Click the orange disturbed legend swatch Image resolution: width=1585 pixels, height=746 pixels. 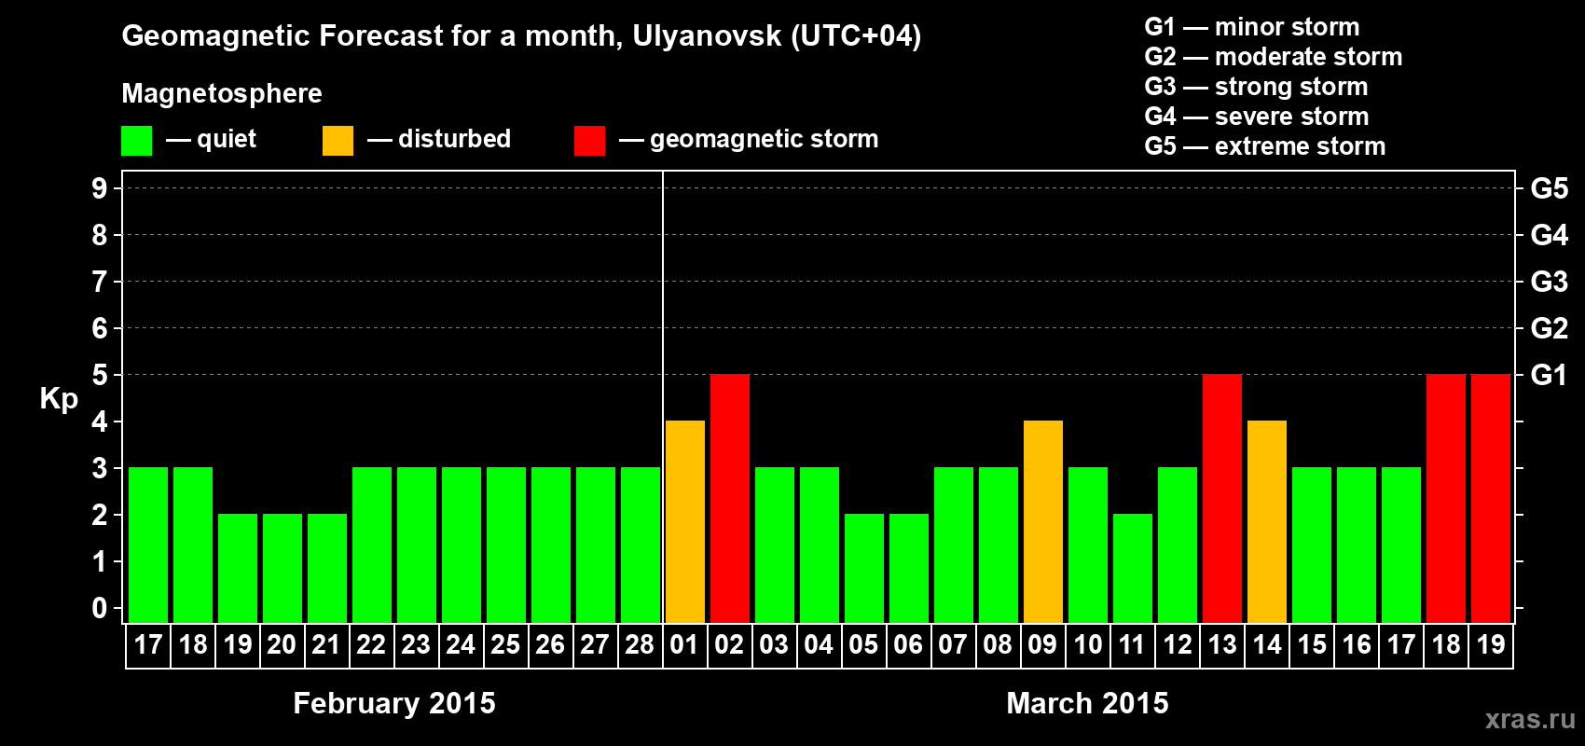tap(338, 141)
